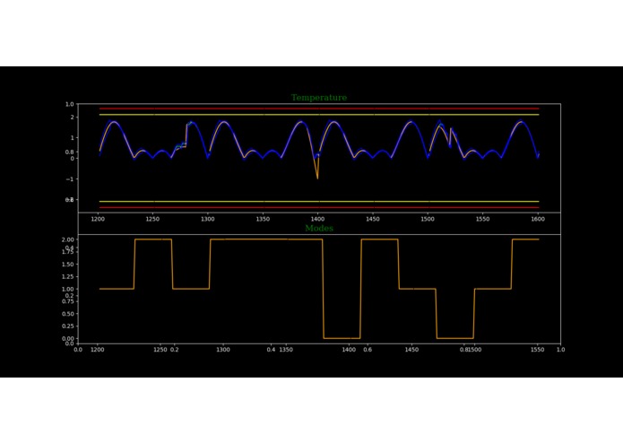623x443 pixels.
Task: Click 1500 tick under the Temperature chart
Action: pyautogui.click(x=428, y=219)
